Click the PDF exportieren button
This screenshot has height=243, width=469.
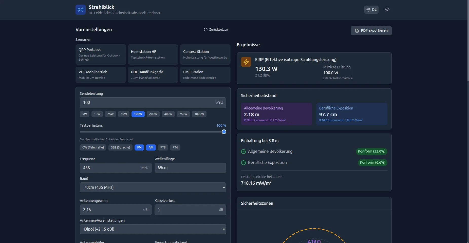click(371, 30)
